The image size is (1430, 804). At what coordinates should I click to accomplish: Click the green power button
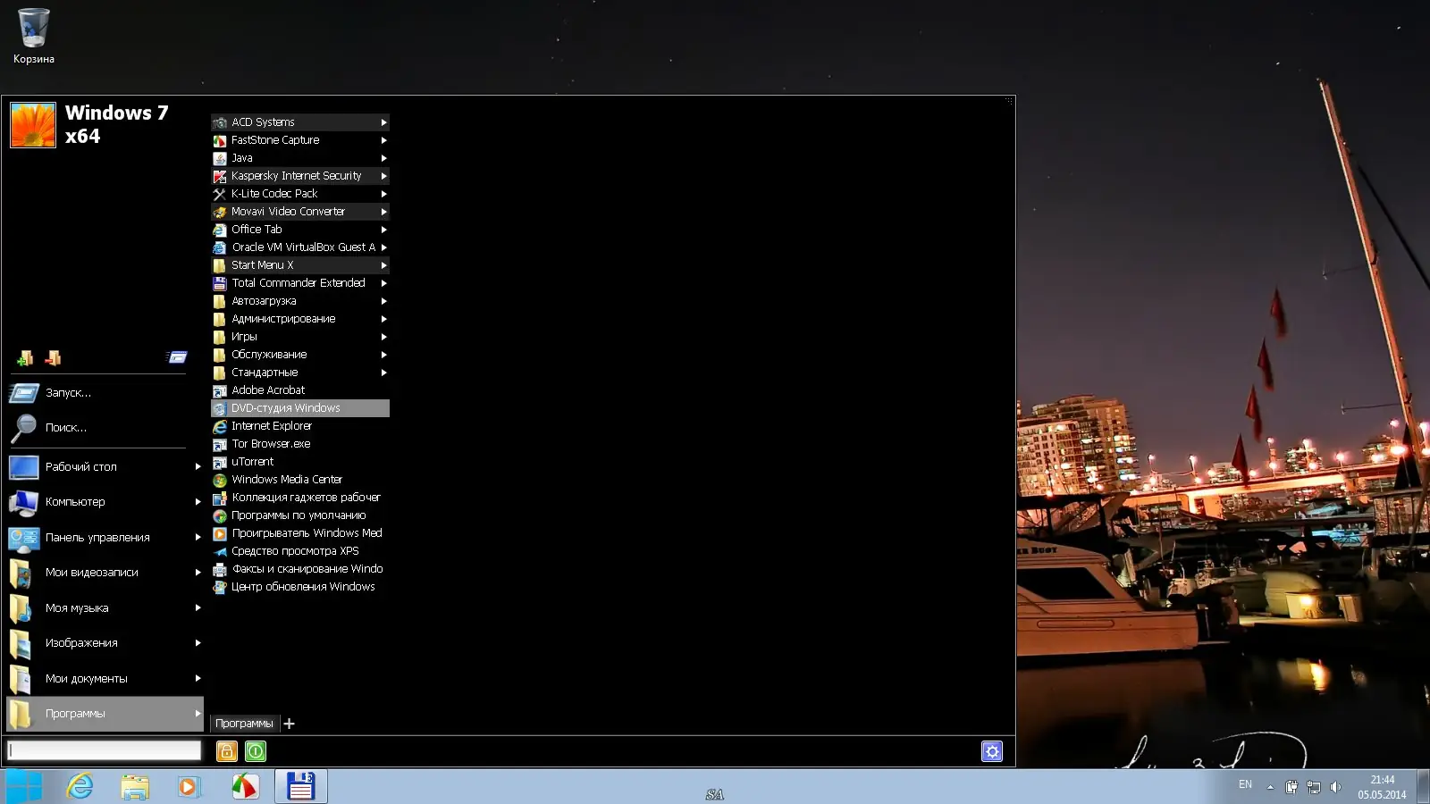(256, 751)
